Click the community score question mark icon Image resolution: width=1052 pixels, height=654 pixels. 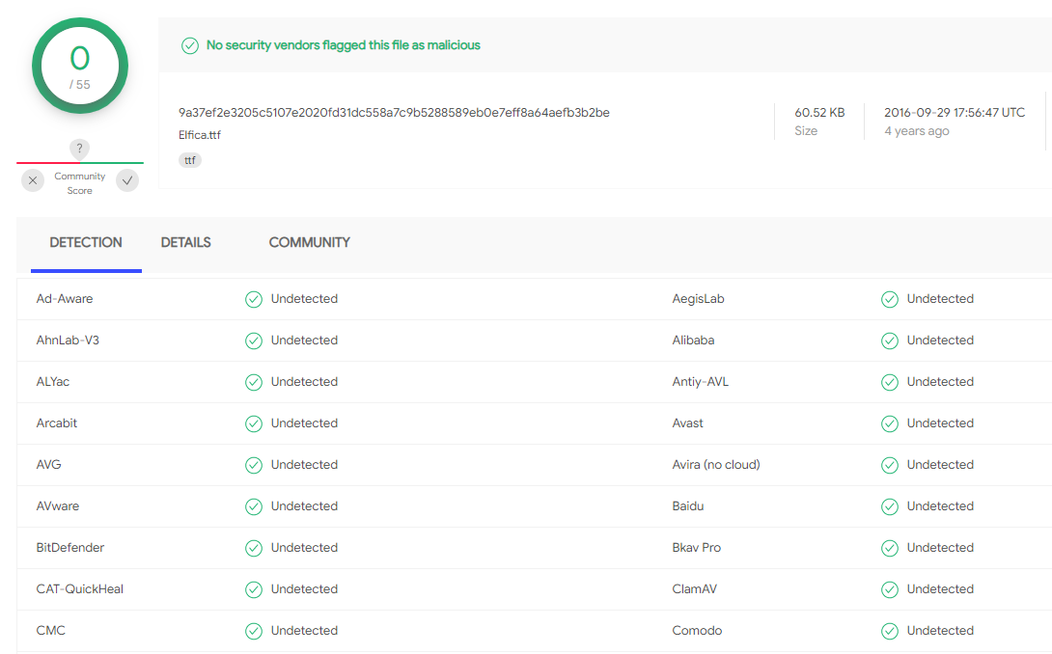click(80, 149)
